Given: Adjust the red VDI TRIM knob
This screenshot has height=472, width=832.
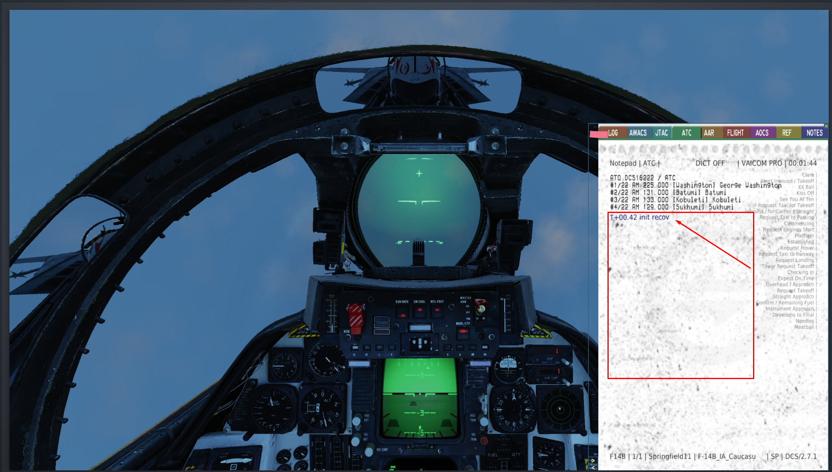Looking at the screenshot, I should (x=484, y=441).
